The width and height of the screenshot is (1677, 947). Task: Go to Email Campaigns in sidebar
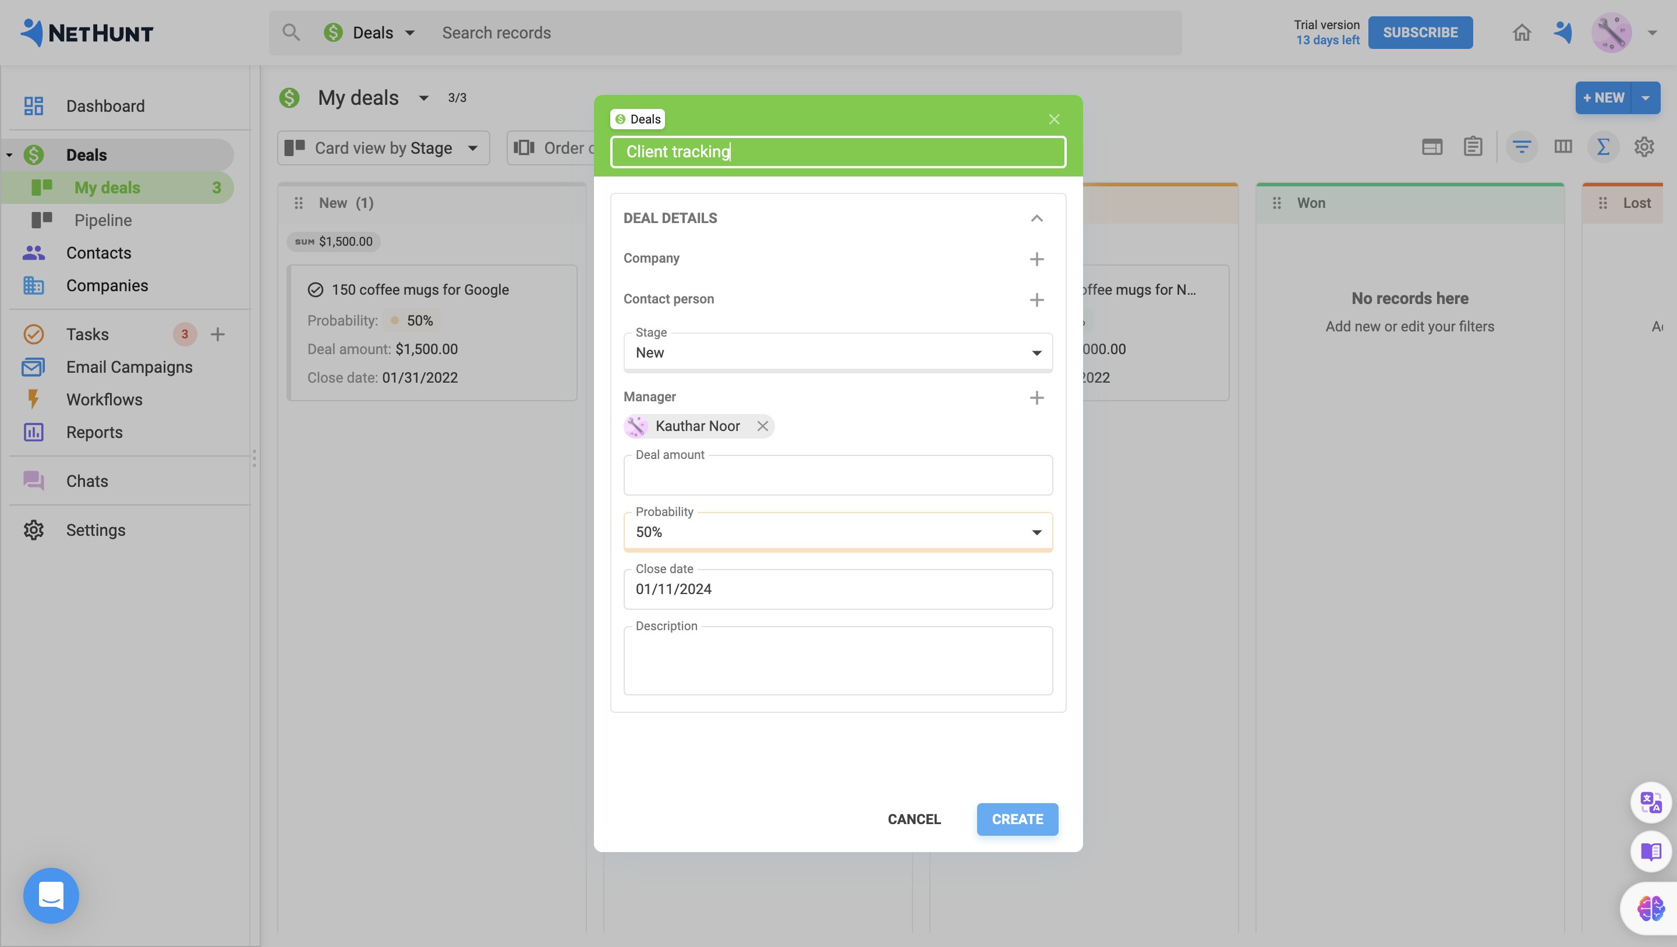click(129, 367)
